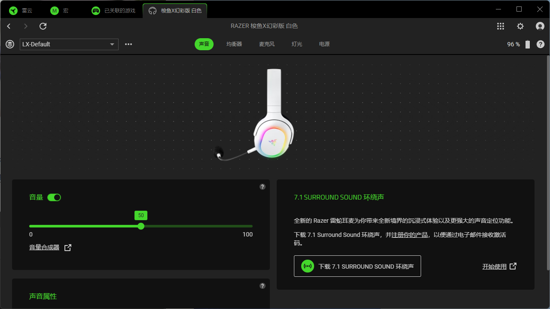Click the 声音属性 section heading
The width and height of the screenshot is (550, 309).
[x=43, y=297]
